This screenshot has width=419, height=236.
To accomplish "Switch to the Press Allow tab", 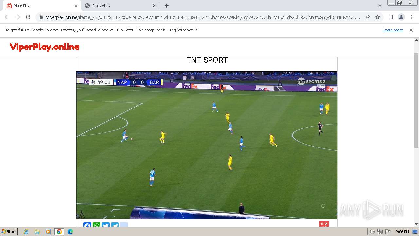I will coord(120,6).
